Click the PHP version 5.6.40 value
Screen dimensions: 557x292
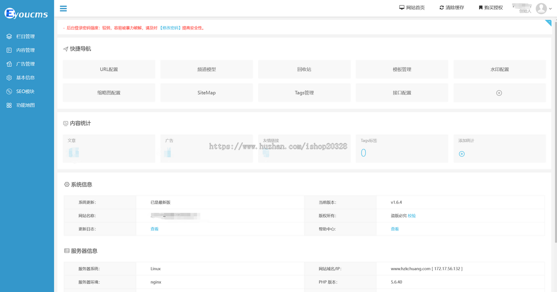397,282
